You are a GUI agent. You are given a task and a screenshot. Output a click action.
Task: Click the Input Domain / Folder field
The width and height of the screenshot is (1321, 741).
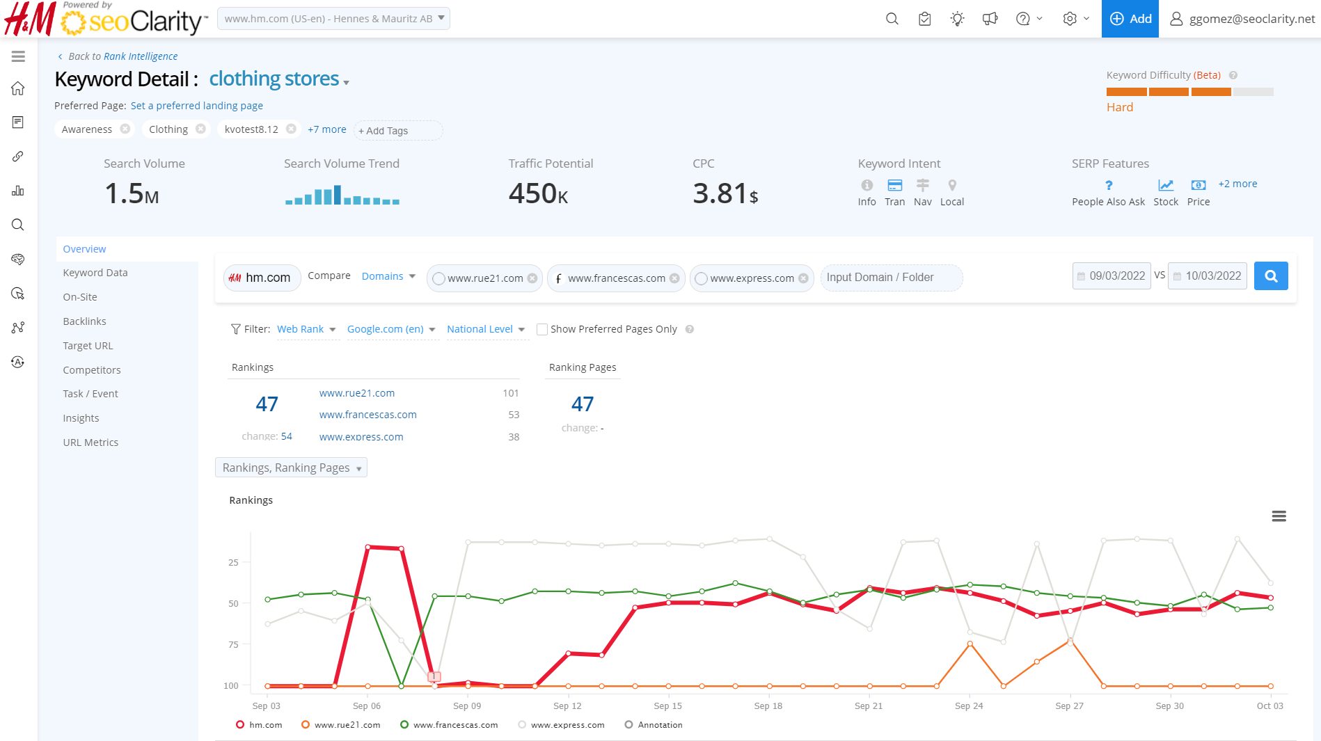click(x=891, y=278)
